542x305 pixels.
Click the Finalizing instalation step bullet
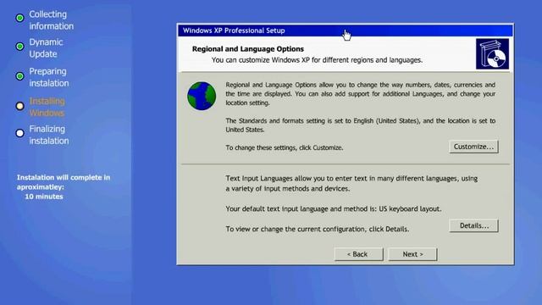[x=19, y=133]
